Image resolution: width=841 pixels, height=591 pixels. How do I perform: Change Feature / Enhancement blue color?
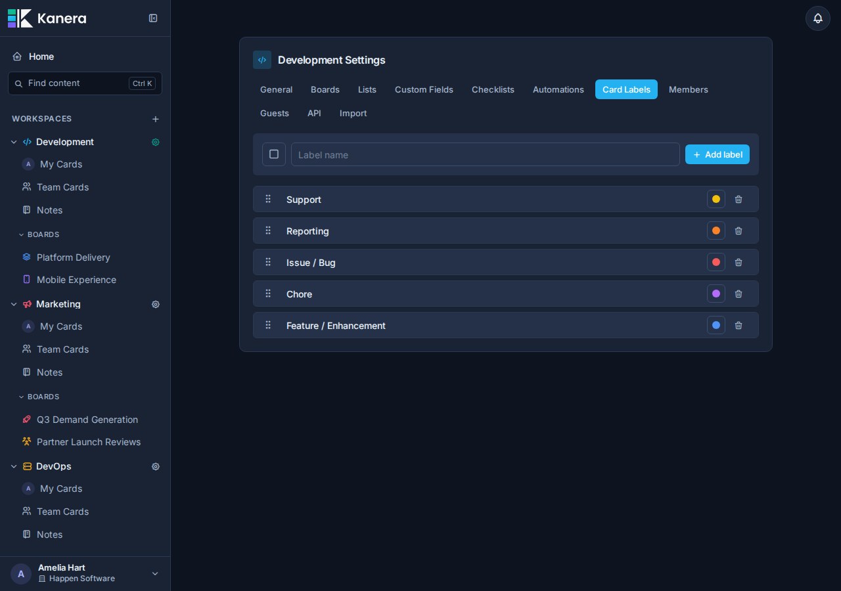[x=716, y=325]
